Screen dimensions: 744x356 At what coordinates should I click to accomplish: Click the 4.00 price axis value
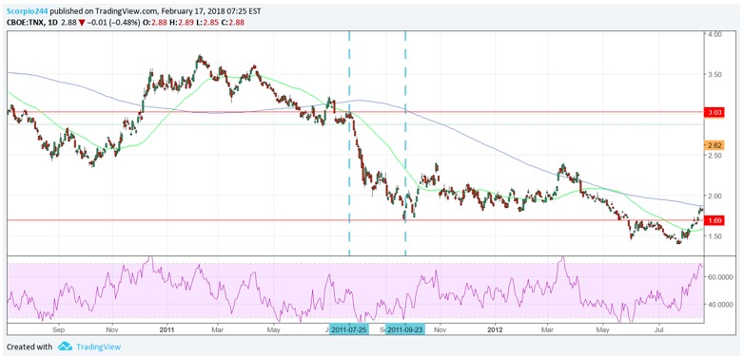click(716, 34)
